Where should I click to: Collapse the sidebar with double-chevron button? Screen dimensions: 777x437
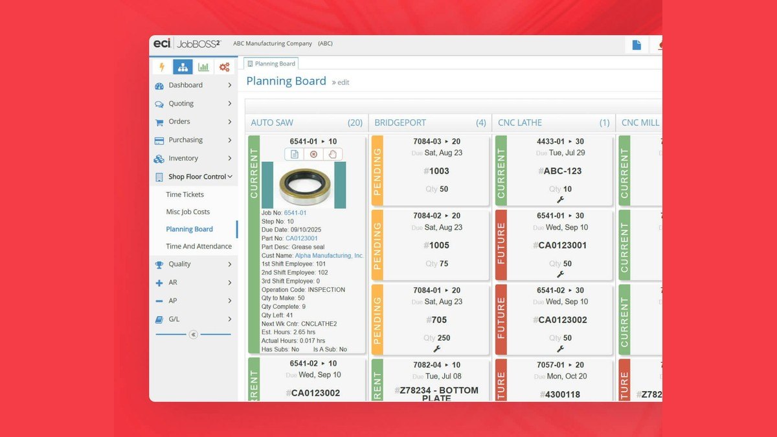click(x=193, y=335)
